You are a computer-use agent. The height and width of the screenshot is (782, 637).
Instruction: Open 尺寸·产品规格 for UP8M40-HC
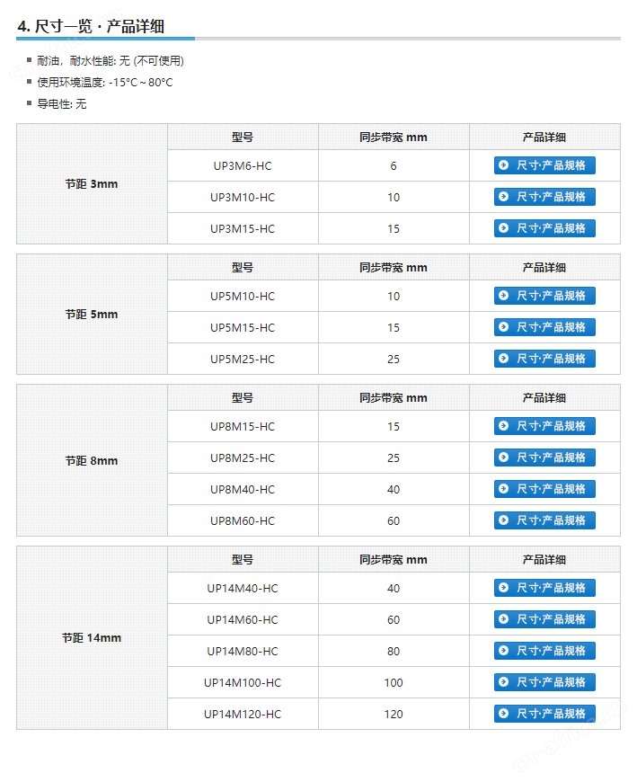point(544,488)
